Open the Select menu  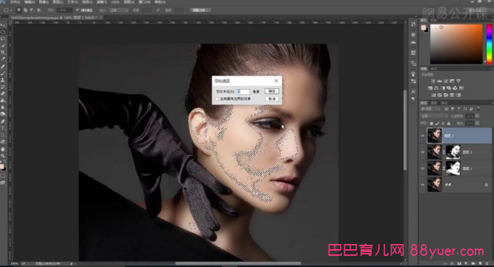click(88, 2)
